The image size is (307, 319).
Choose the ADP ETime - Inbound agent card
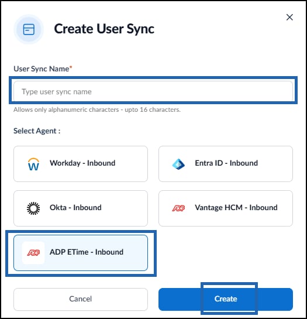(x=81, y=253)
